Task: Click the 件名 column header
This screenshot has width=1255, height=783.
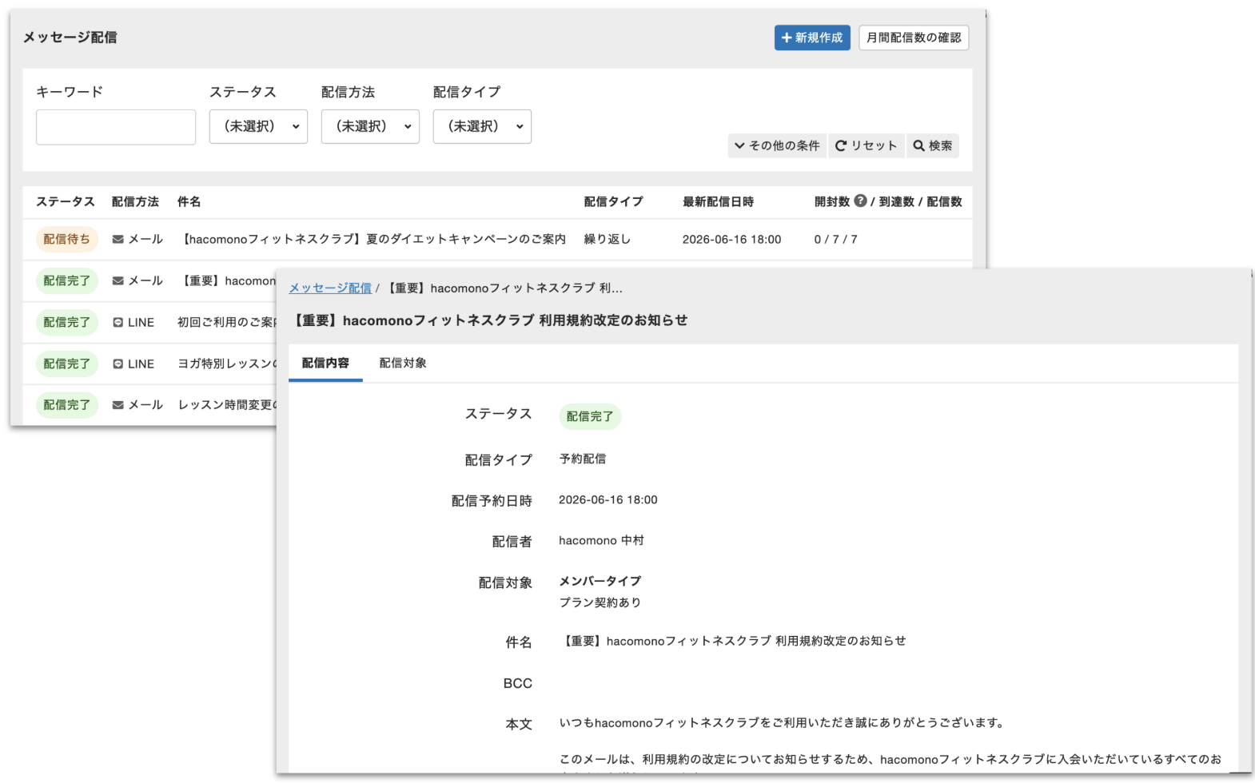Action: (189, 201)
